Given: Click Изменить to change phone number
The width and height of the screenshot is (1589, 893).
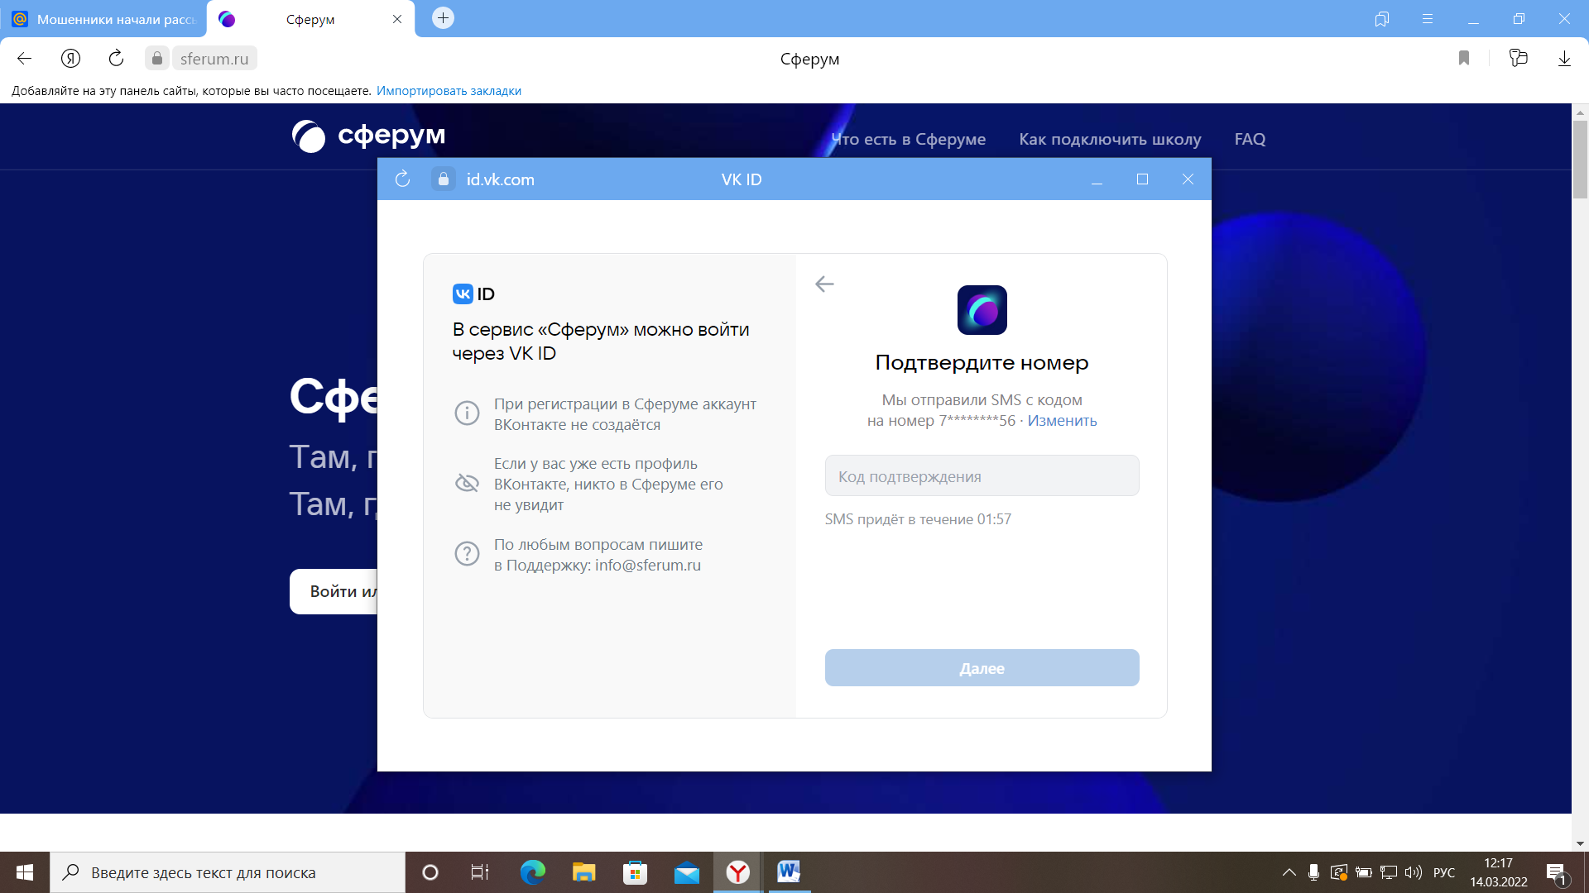Looking at the screenshot, I should click(1062, 421).
